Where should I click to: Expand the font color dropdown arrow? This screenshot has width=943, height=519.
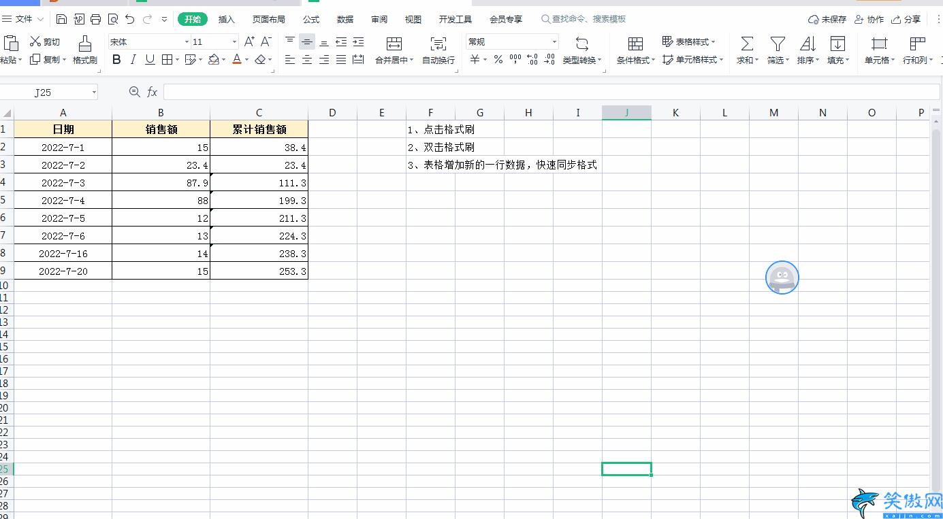[247, 60]
